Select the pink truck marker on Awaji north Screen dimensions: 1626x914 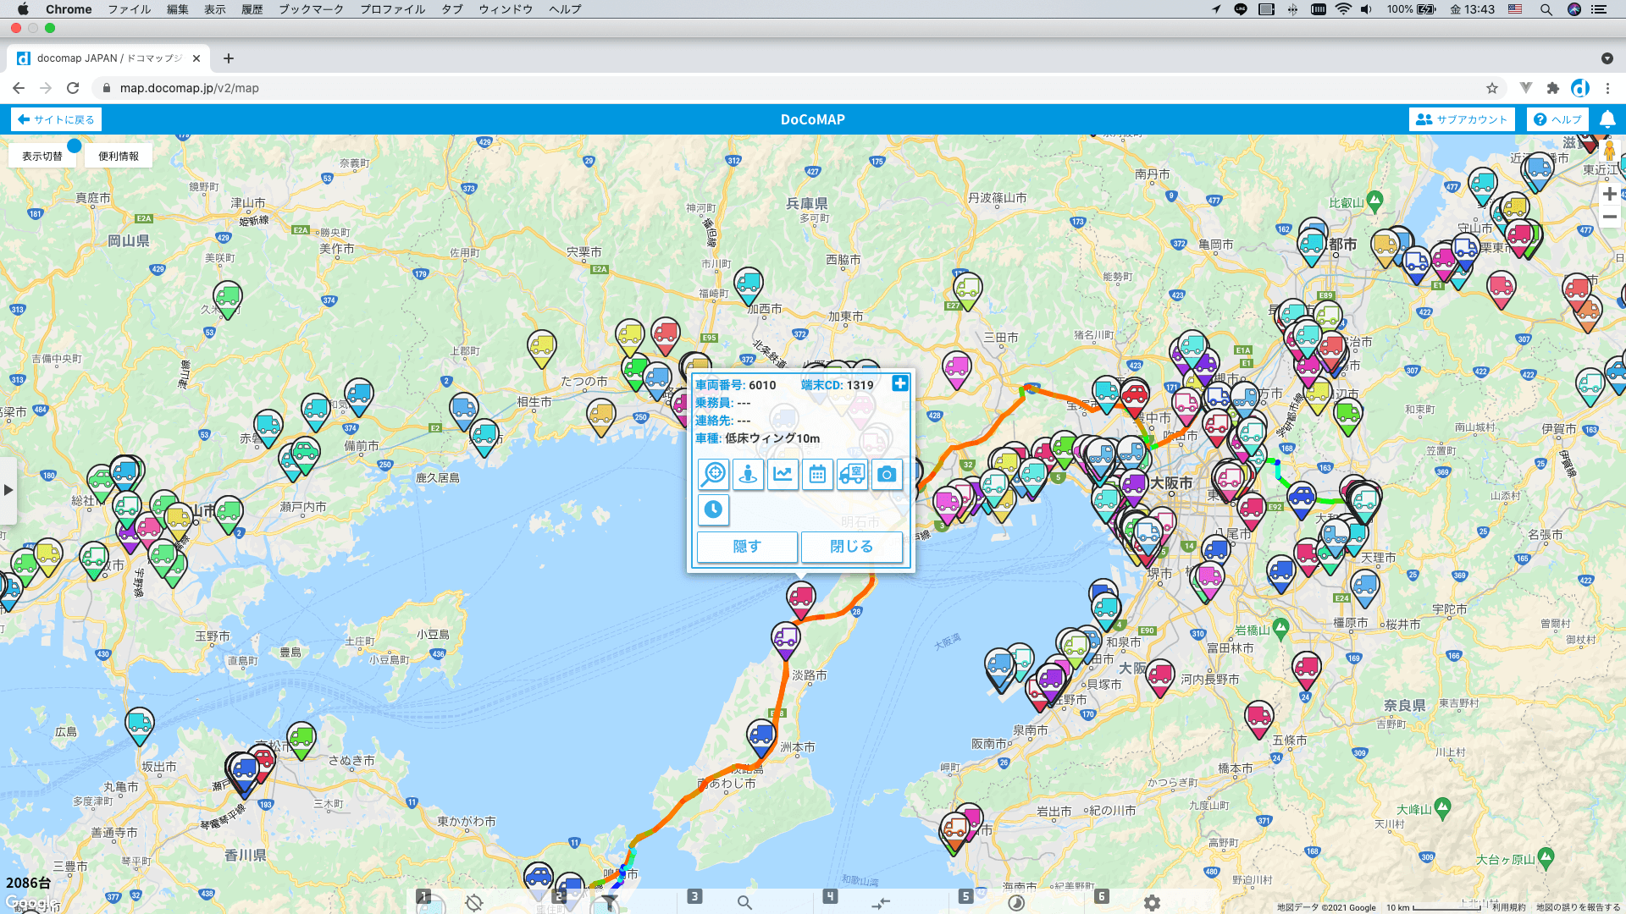(x=800, y=597)
